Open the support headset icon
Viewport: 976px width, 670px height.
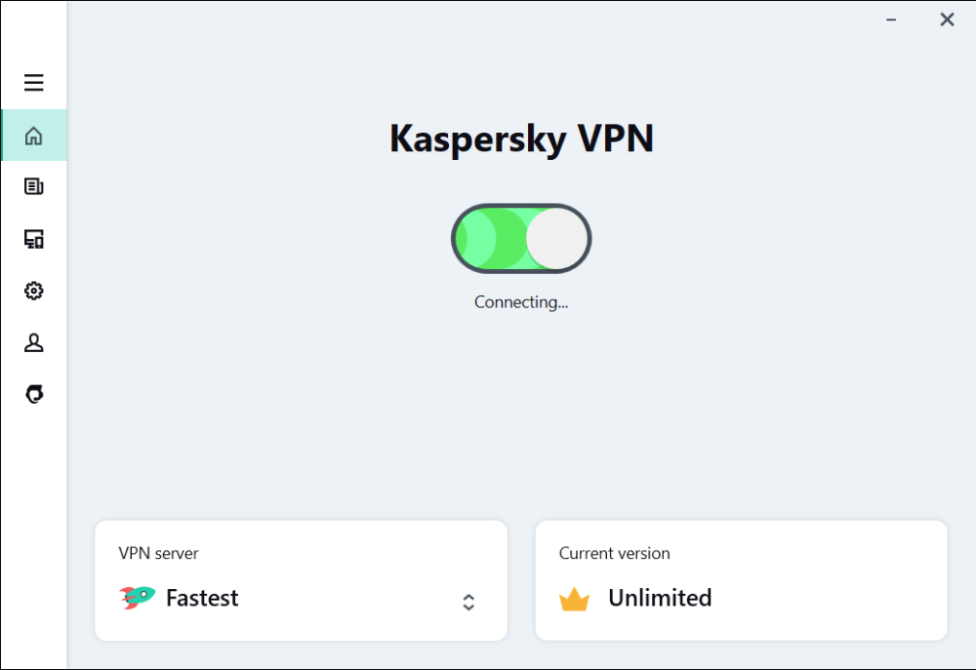[34, 394]
